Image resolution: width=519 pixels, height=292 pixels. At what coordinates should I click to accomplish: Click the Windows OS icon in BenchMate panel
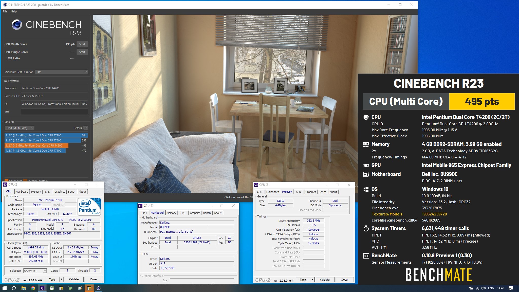(x=366, y=189)
